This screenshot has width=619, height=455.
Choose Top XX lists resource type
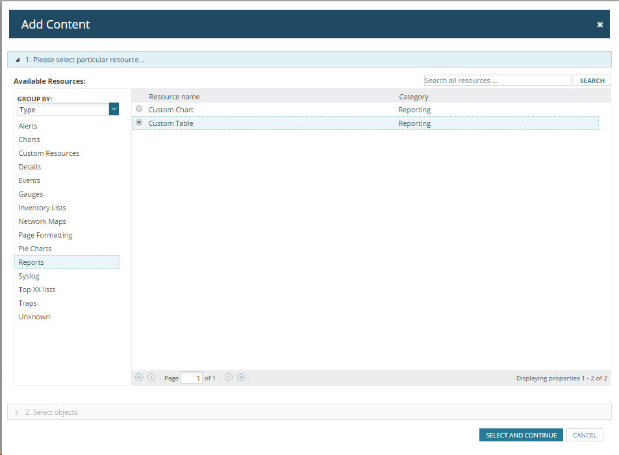(x=37, y=289)
